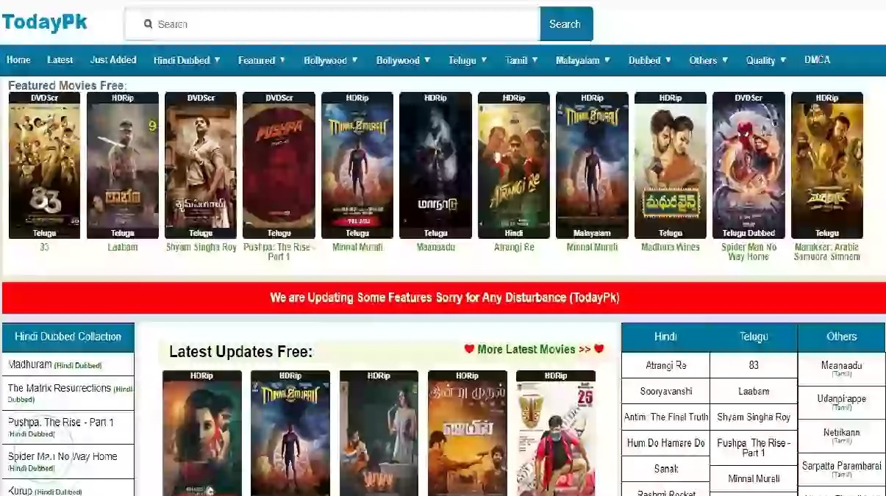Click the TodayPk site logo

(x=45, y=23)
